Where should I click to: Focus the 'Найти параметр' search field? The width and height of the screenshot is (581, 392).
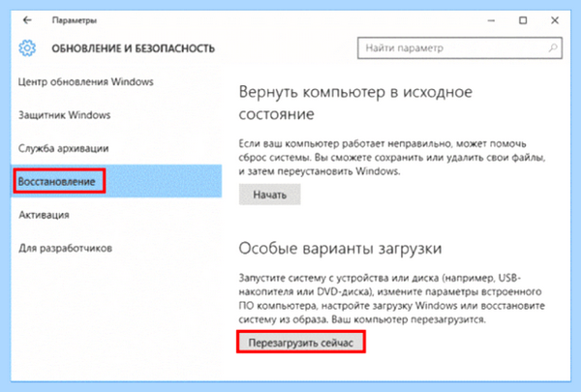pos(459,47)
